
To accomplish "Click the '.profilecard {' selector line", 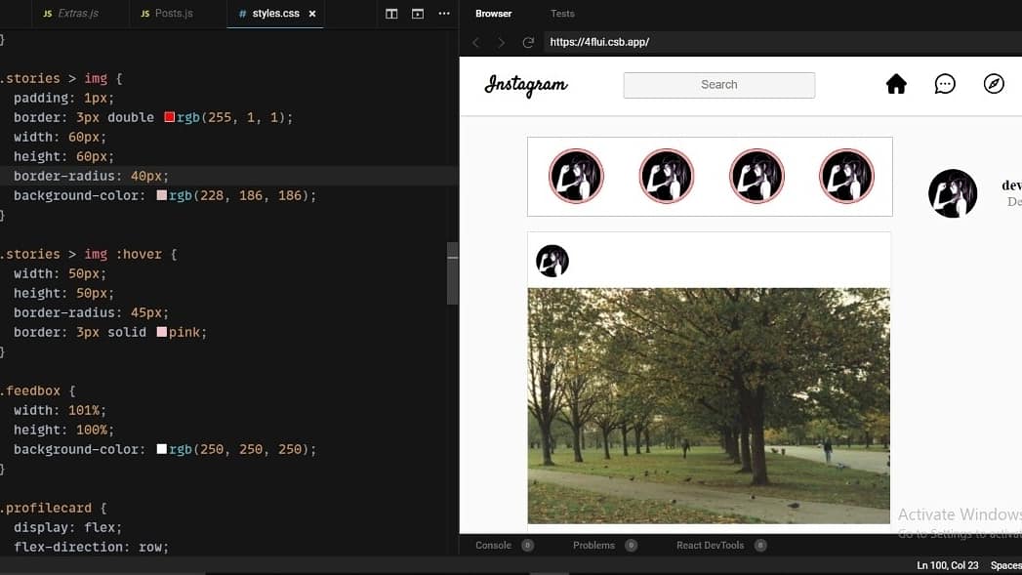I will pos(54,508).
